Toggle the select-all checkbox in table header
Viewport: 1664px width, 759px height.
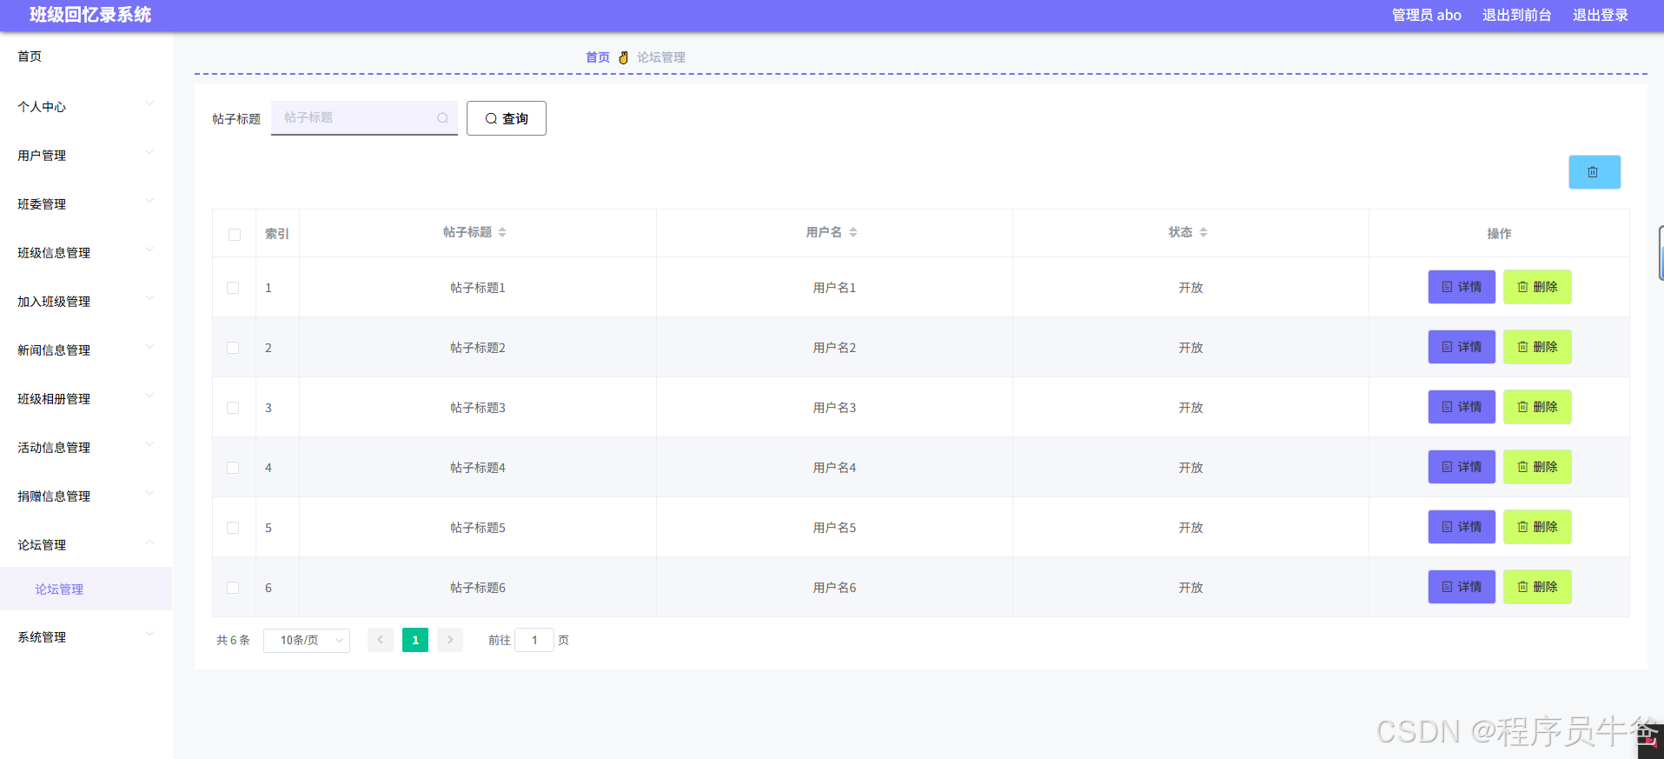[235, 235]
